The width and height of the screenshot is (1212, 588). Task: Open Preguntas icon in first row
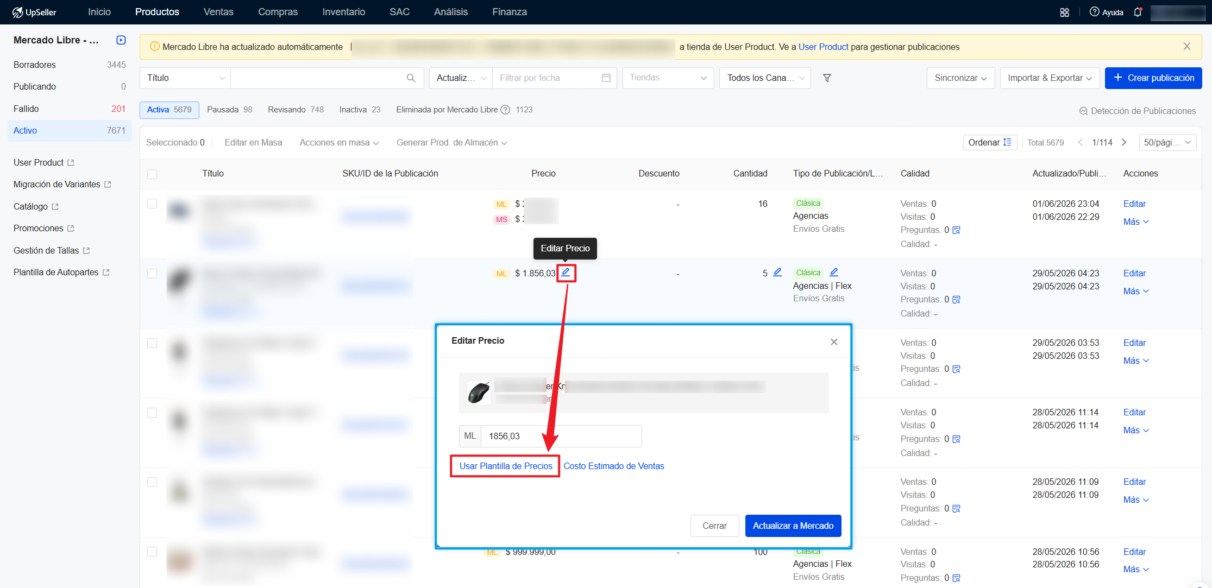click(x=957, y=230)
